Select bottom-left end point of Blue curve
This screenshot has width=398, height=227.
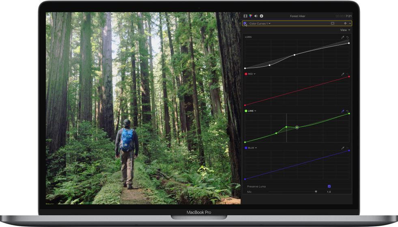tap(245, 179)
